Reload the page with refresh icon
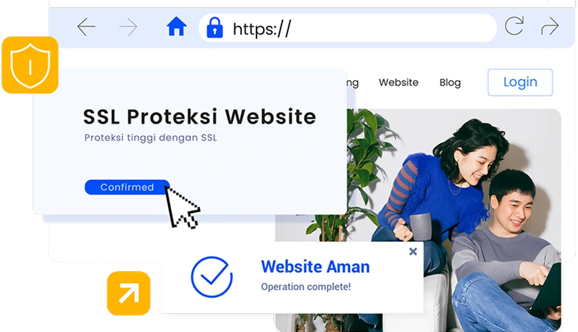Screen dimensions: 578x332 [x=514, y=26]
